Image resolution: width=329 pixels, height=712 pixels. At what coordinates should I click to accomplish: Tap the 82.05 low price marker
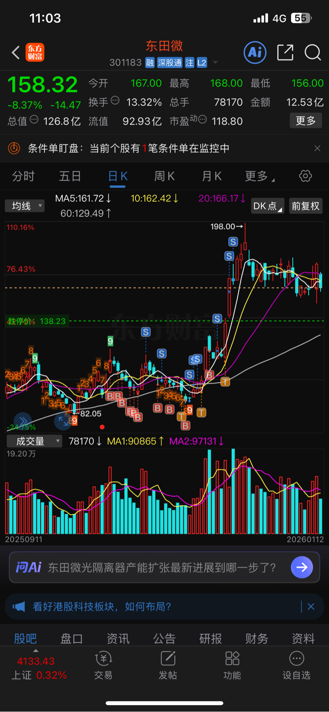88,414
